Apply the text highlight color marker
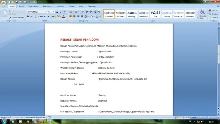The height and width of the screenshot is (124, 220). [58, 17]
